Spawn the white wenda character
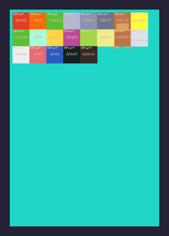Screen dimensions: 169x236 point(21,55)
